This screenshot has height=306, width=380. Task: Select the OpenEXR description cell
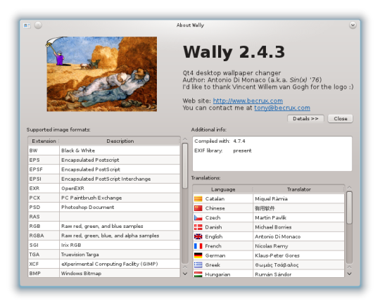coord(120,189)
